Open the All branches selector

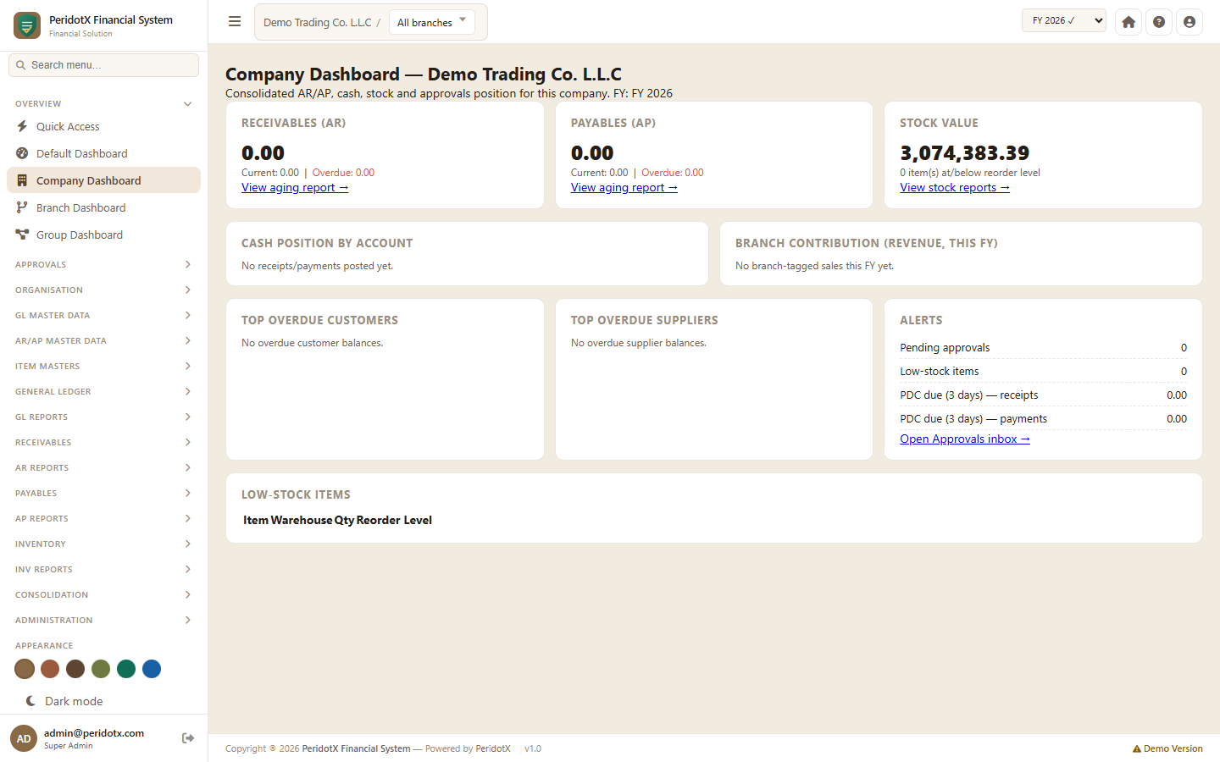(x=432, y=22)
